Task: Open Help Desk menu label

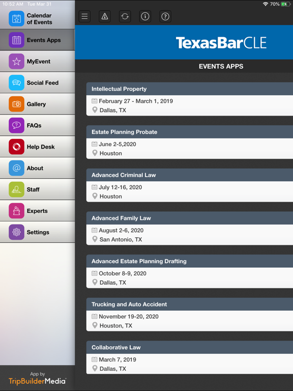Action: pos(41,147)
